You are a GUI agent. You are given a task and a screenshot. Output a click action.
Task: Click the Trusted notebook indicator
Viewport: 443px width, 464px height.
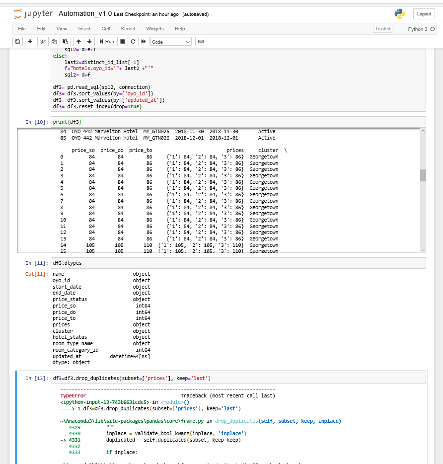[x=382, y=29]
